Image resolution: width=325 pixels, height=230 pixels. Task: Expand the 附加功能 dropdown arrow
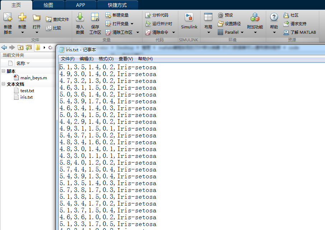[x=255, y=33]
